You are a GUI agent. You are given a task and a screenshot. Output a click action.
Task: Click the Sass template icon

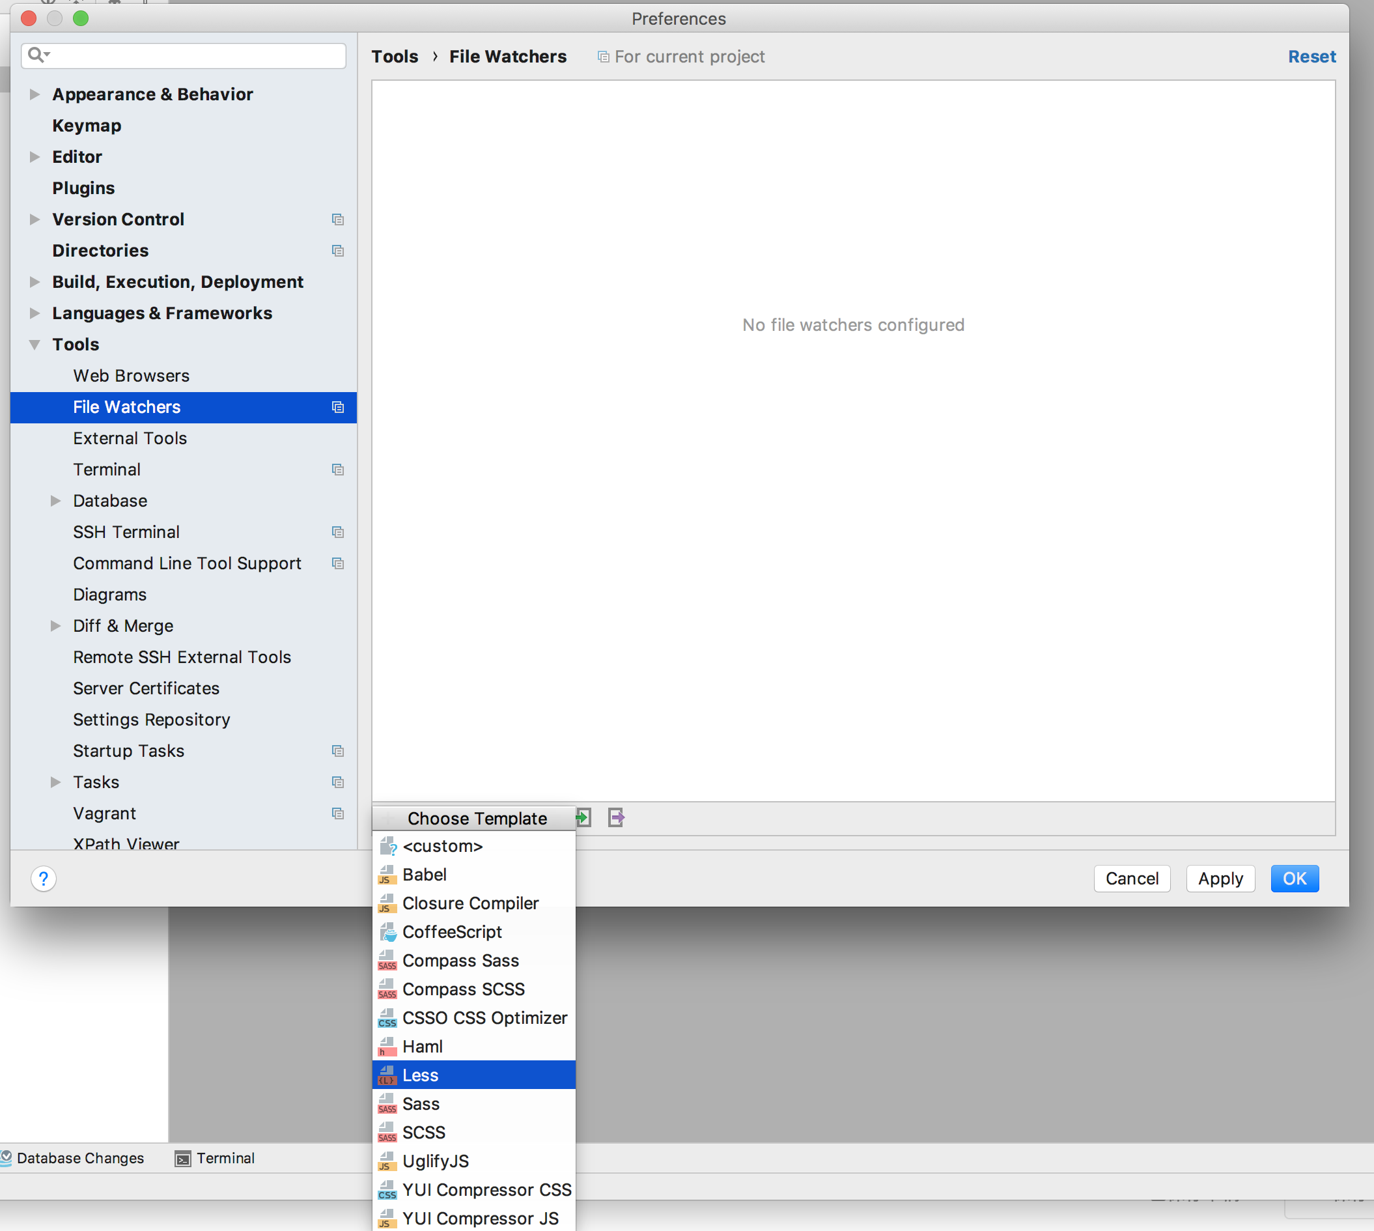tap(387, 1103)
